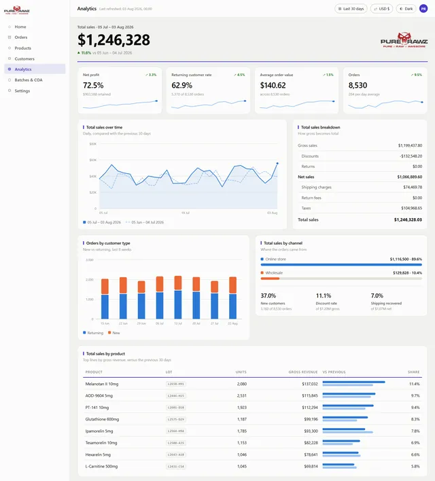Click the lot tag for AOD-9604 5mg

click(x=175, y=395)
